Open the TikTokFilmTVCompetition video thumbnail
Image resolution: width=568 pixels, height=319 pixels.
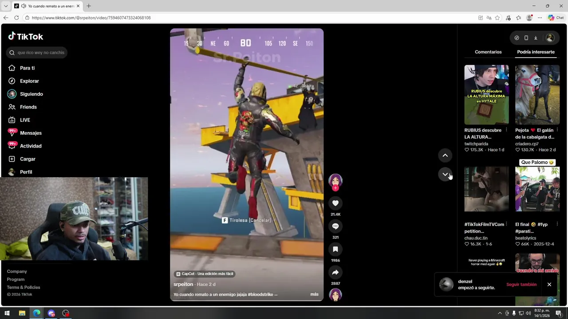(486, 189)
